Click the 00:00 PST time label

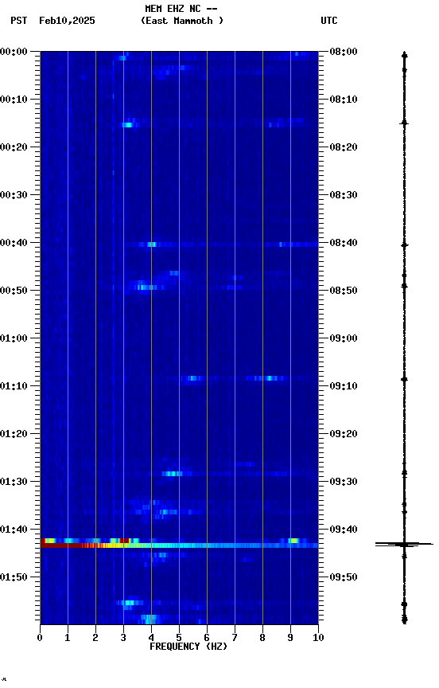(x=14, y=52)
